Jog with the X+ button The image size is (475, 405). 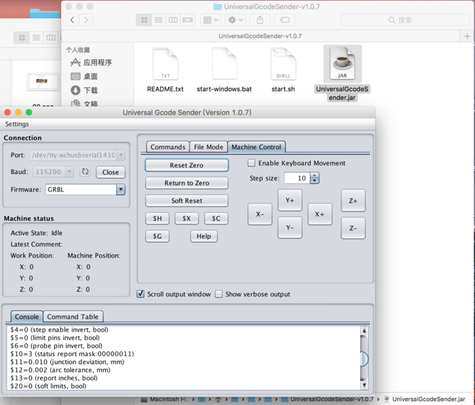(x=320, y=214)
